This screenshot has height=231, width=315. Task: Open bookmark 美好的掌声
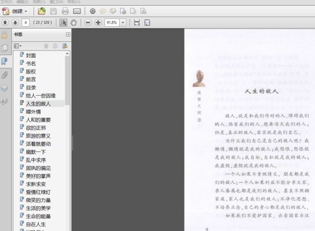click(38, 176)
